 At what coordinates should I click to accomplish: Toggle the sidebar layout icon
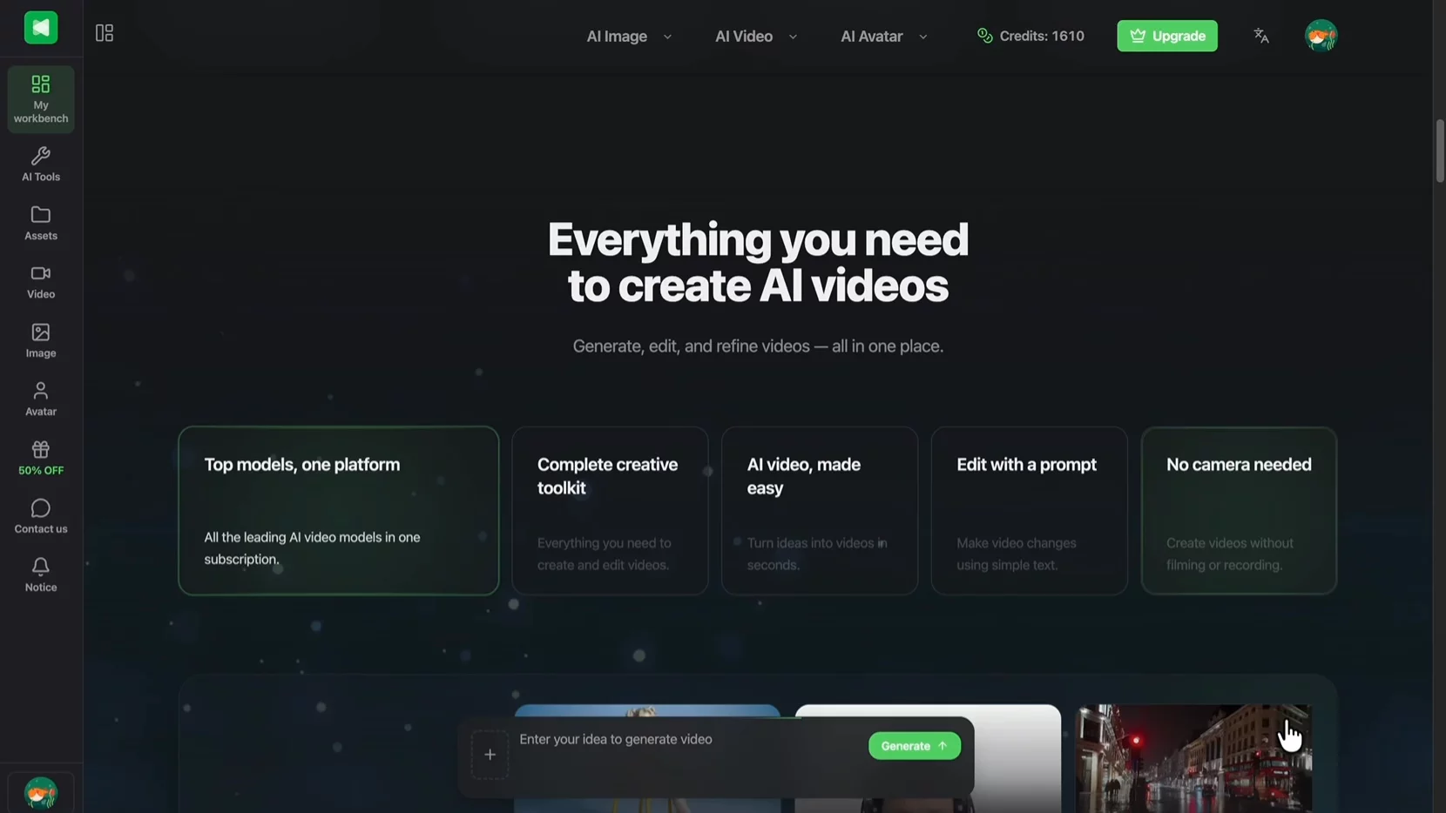click(x=105, y=33)
